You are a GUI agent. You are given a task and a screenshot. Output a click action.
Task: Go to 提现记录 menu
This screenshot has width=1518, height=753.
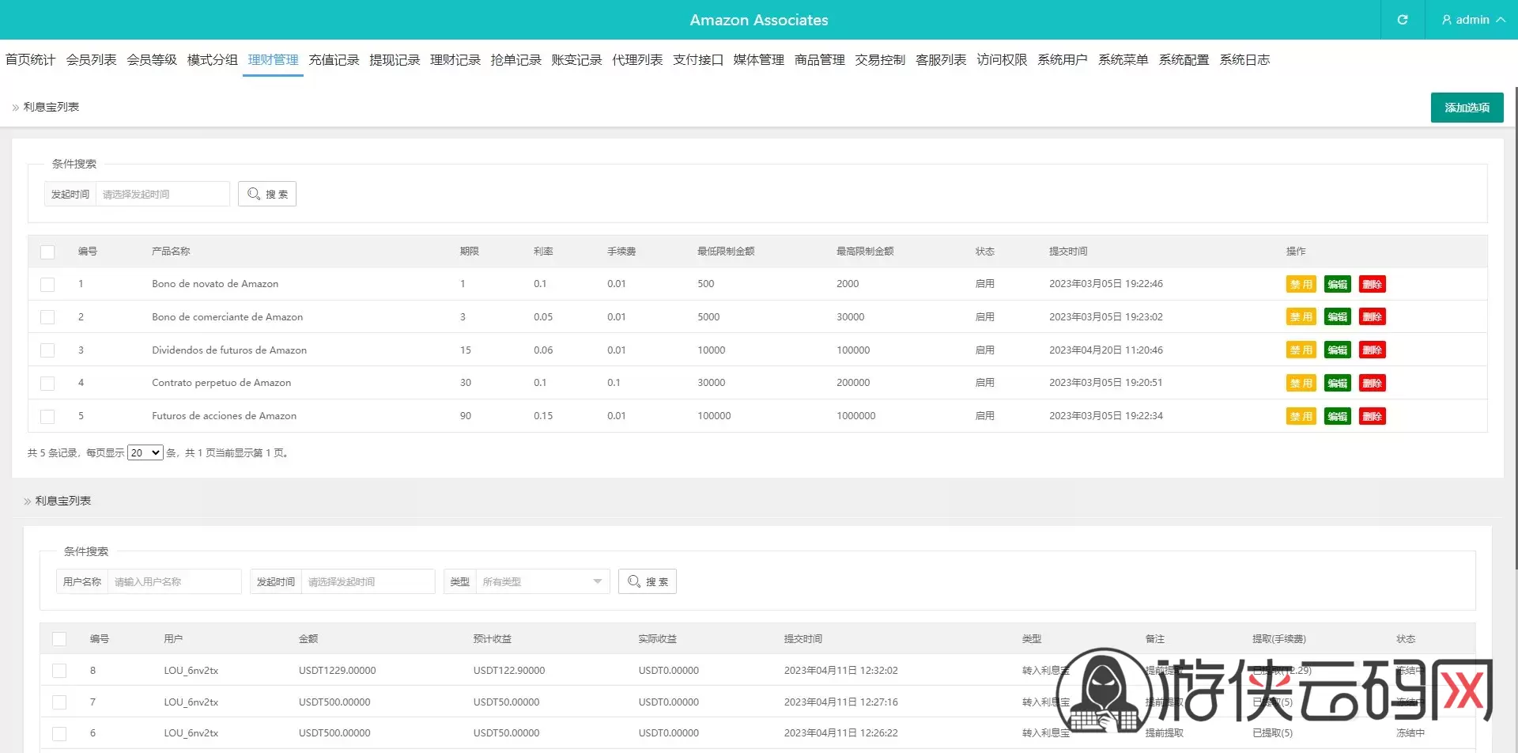(x=395, y=59)
